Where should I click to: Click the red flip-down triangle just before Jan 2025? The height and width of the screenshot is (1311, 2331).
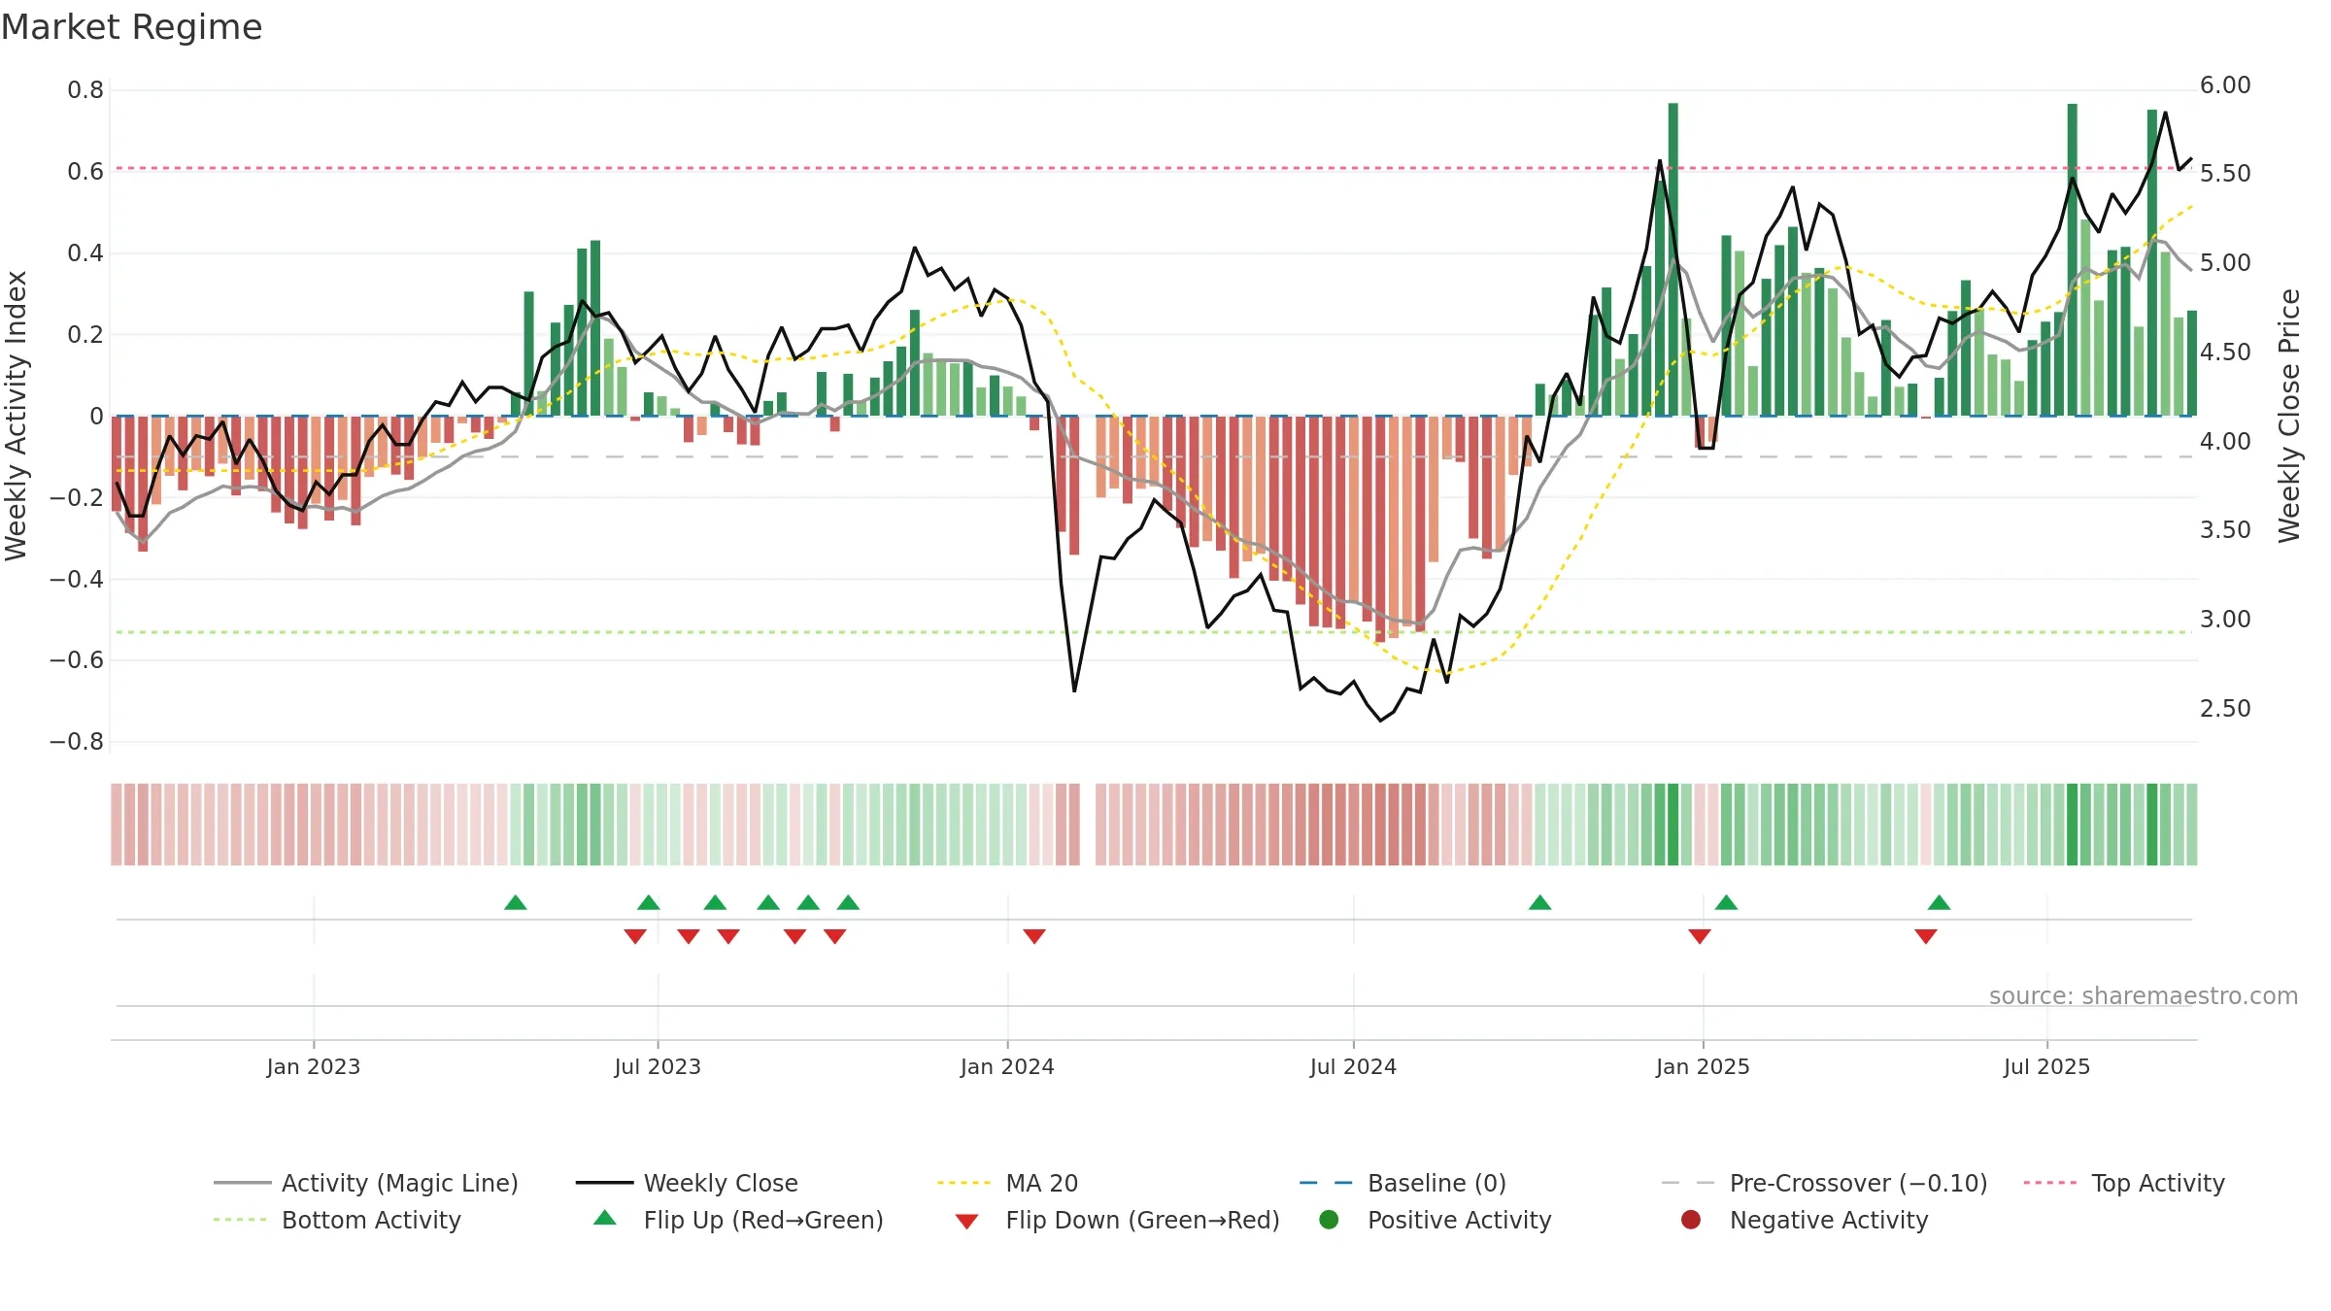point(1700,936)
